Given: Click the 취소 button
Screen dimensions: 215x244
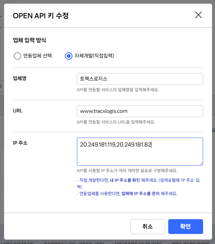Looking at the screenshot, I should pyautogui.click(x=147, y=227).
